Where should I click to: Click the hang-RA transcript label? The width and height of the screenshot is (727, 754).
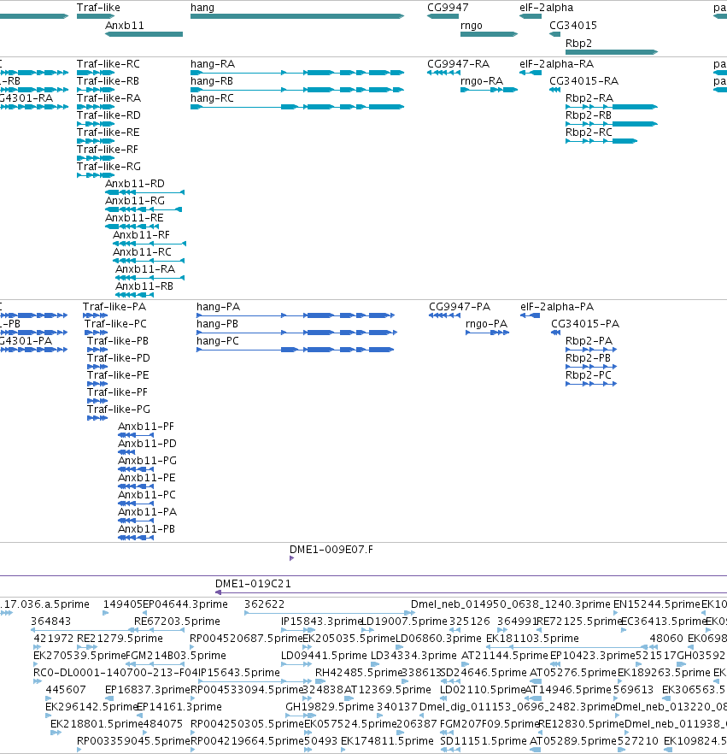213,64
